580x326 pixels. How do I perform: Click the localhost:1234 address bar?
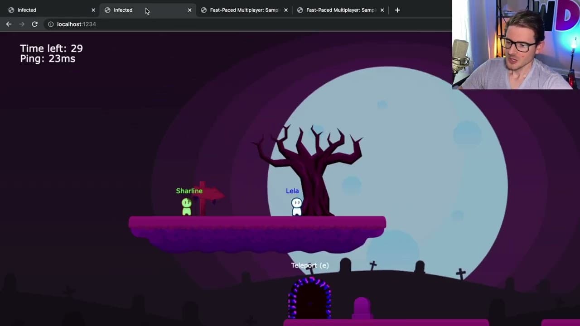tap(247, 24)
